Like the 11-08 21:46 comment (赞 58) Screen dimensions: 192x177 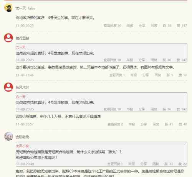click(x=183, y=75)
